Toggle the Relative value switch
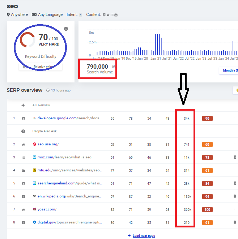 tap(24, 67)
